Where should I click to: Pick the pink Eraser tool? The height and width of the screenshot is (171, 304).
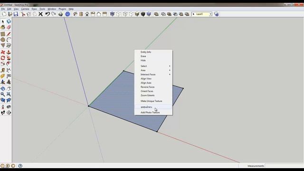coord(9,28)
